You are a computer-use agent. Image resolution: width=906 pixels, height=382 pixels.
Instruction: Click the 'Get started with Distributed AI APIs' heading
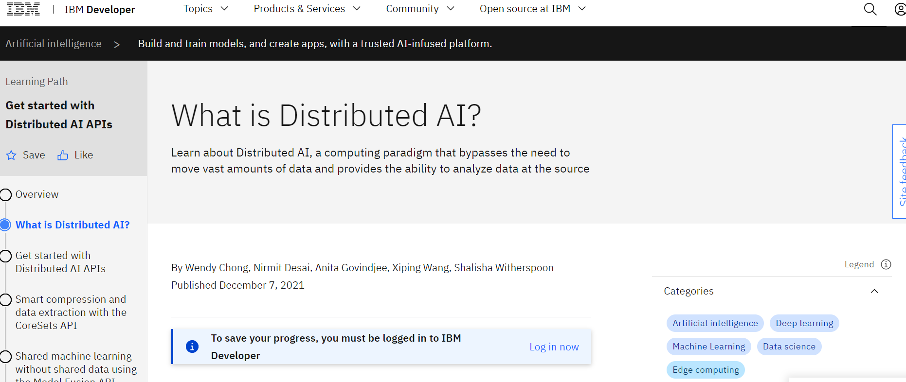(59, 115)
